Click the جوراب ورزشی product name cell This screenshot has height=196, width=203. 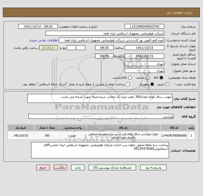pos(123,136)
